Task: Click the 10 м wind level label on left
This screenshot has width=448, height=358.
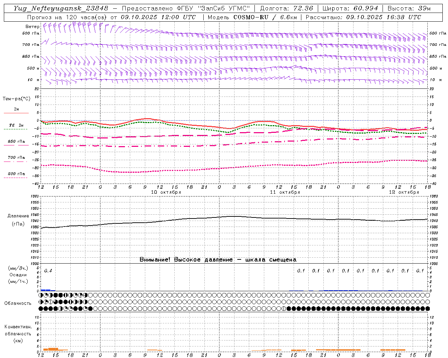Action: [x=34, y=80]
